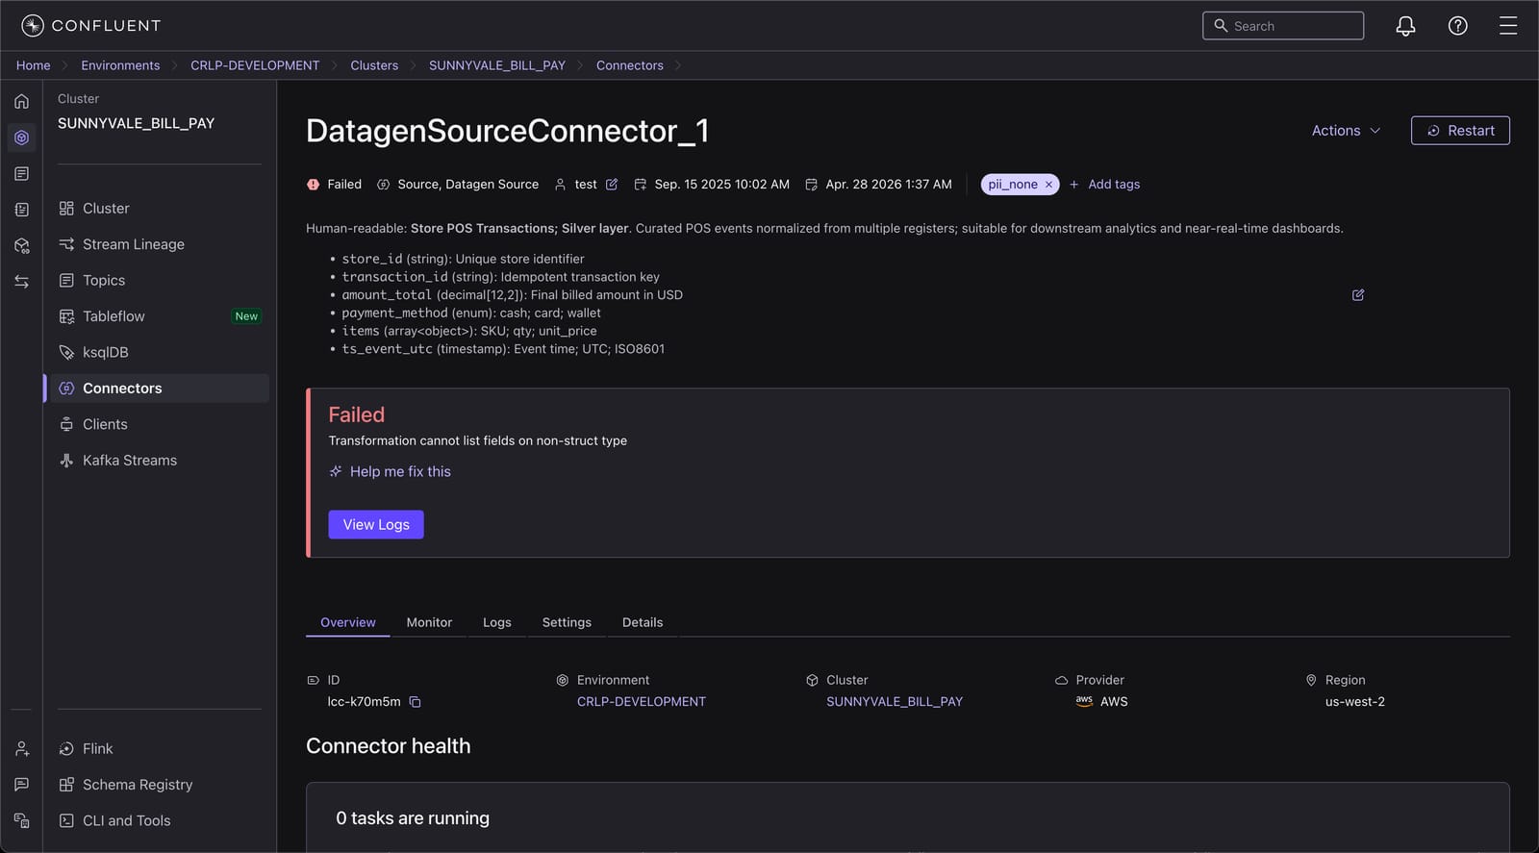
Task: Click View Logs button
Action: [376, 524]
